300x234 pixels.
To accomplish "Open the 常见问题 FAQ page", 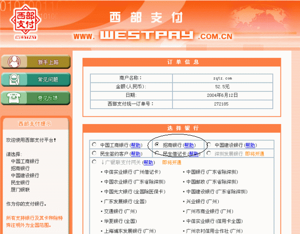I will coord(47,80).
